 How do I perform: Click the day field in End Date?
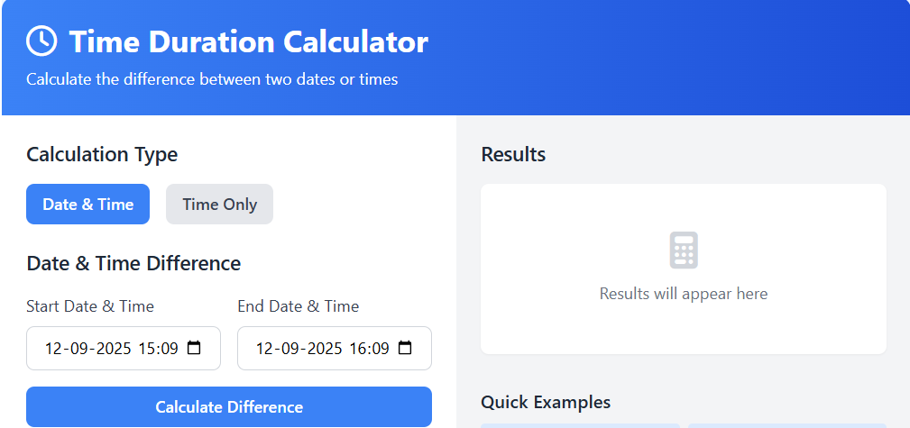click(264, 349)
